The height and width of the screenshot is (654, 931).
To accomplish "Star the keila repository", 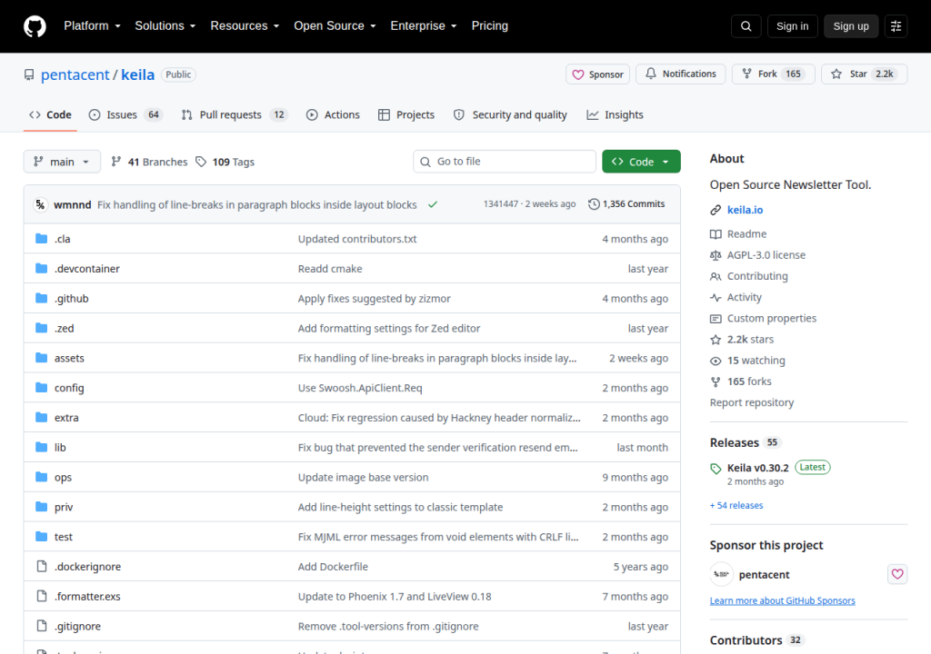I will coord(864,74).
